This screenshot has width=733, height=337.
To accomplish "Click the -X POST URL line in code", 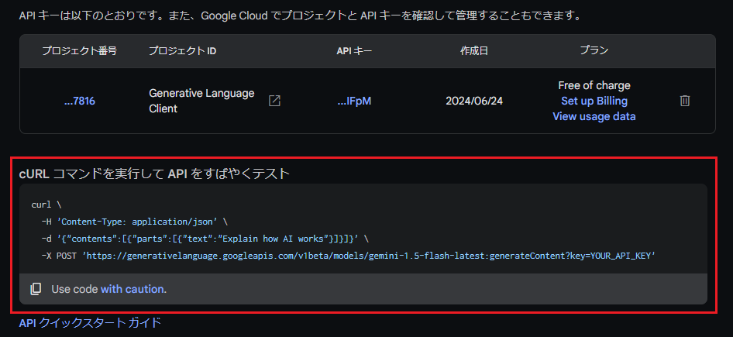I will 348,256.
